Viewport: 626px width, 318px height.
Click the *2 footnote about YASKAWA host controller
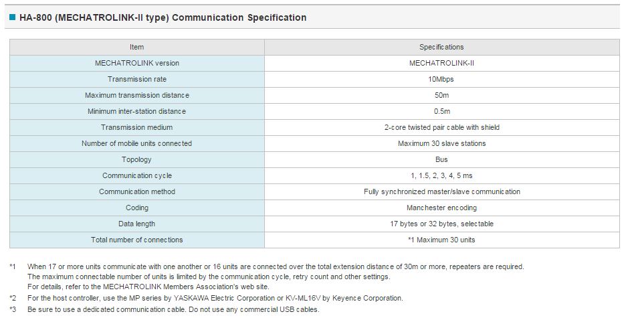point(215,298)
